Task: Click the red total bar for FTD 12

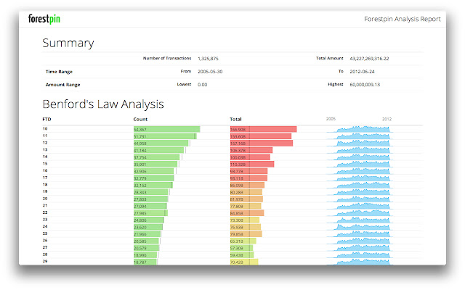Action: (x=262, y=144)
